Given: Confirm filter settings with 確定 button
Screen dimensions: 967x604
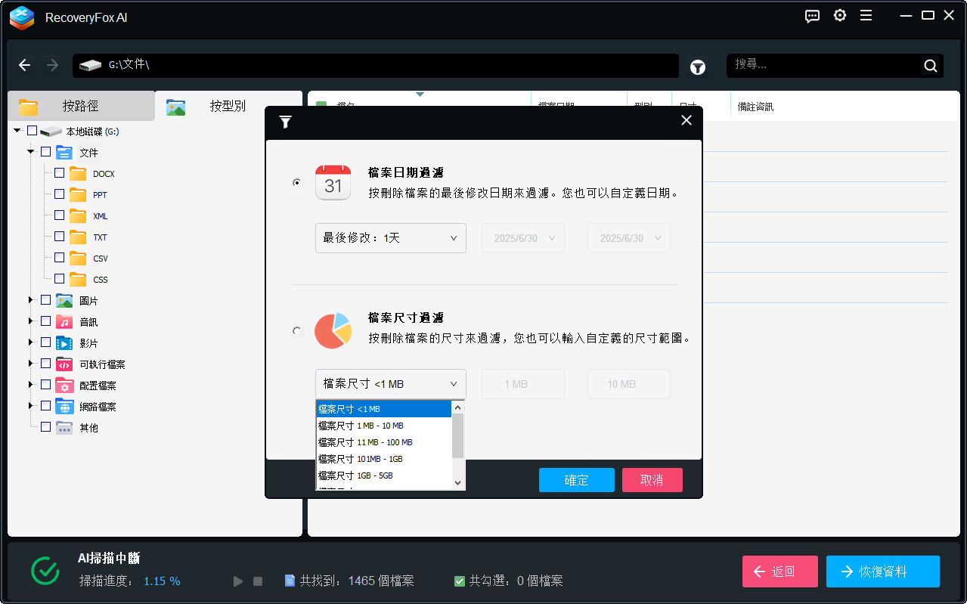Looking at the screenshot, I should tap(576, 480).
